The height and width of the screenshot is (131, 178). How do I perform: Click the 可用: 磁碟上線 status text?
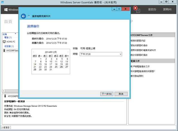pos(88,48)
